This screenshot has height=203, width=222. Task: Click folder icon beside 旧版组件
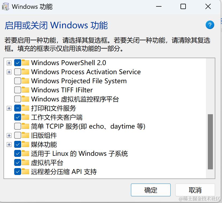coord(26,136)
